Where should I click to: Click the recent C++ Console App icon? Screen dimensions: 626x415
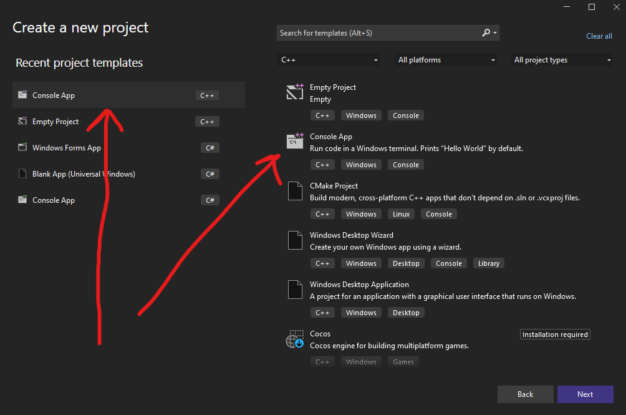click(x=22, y=95)
